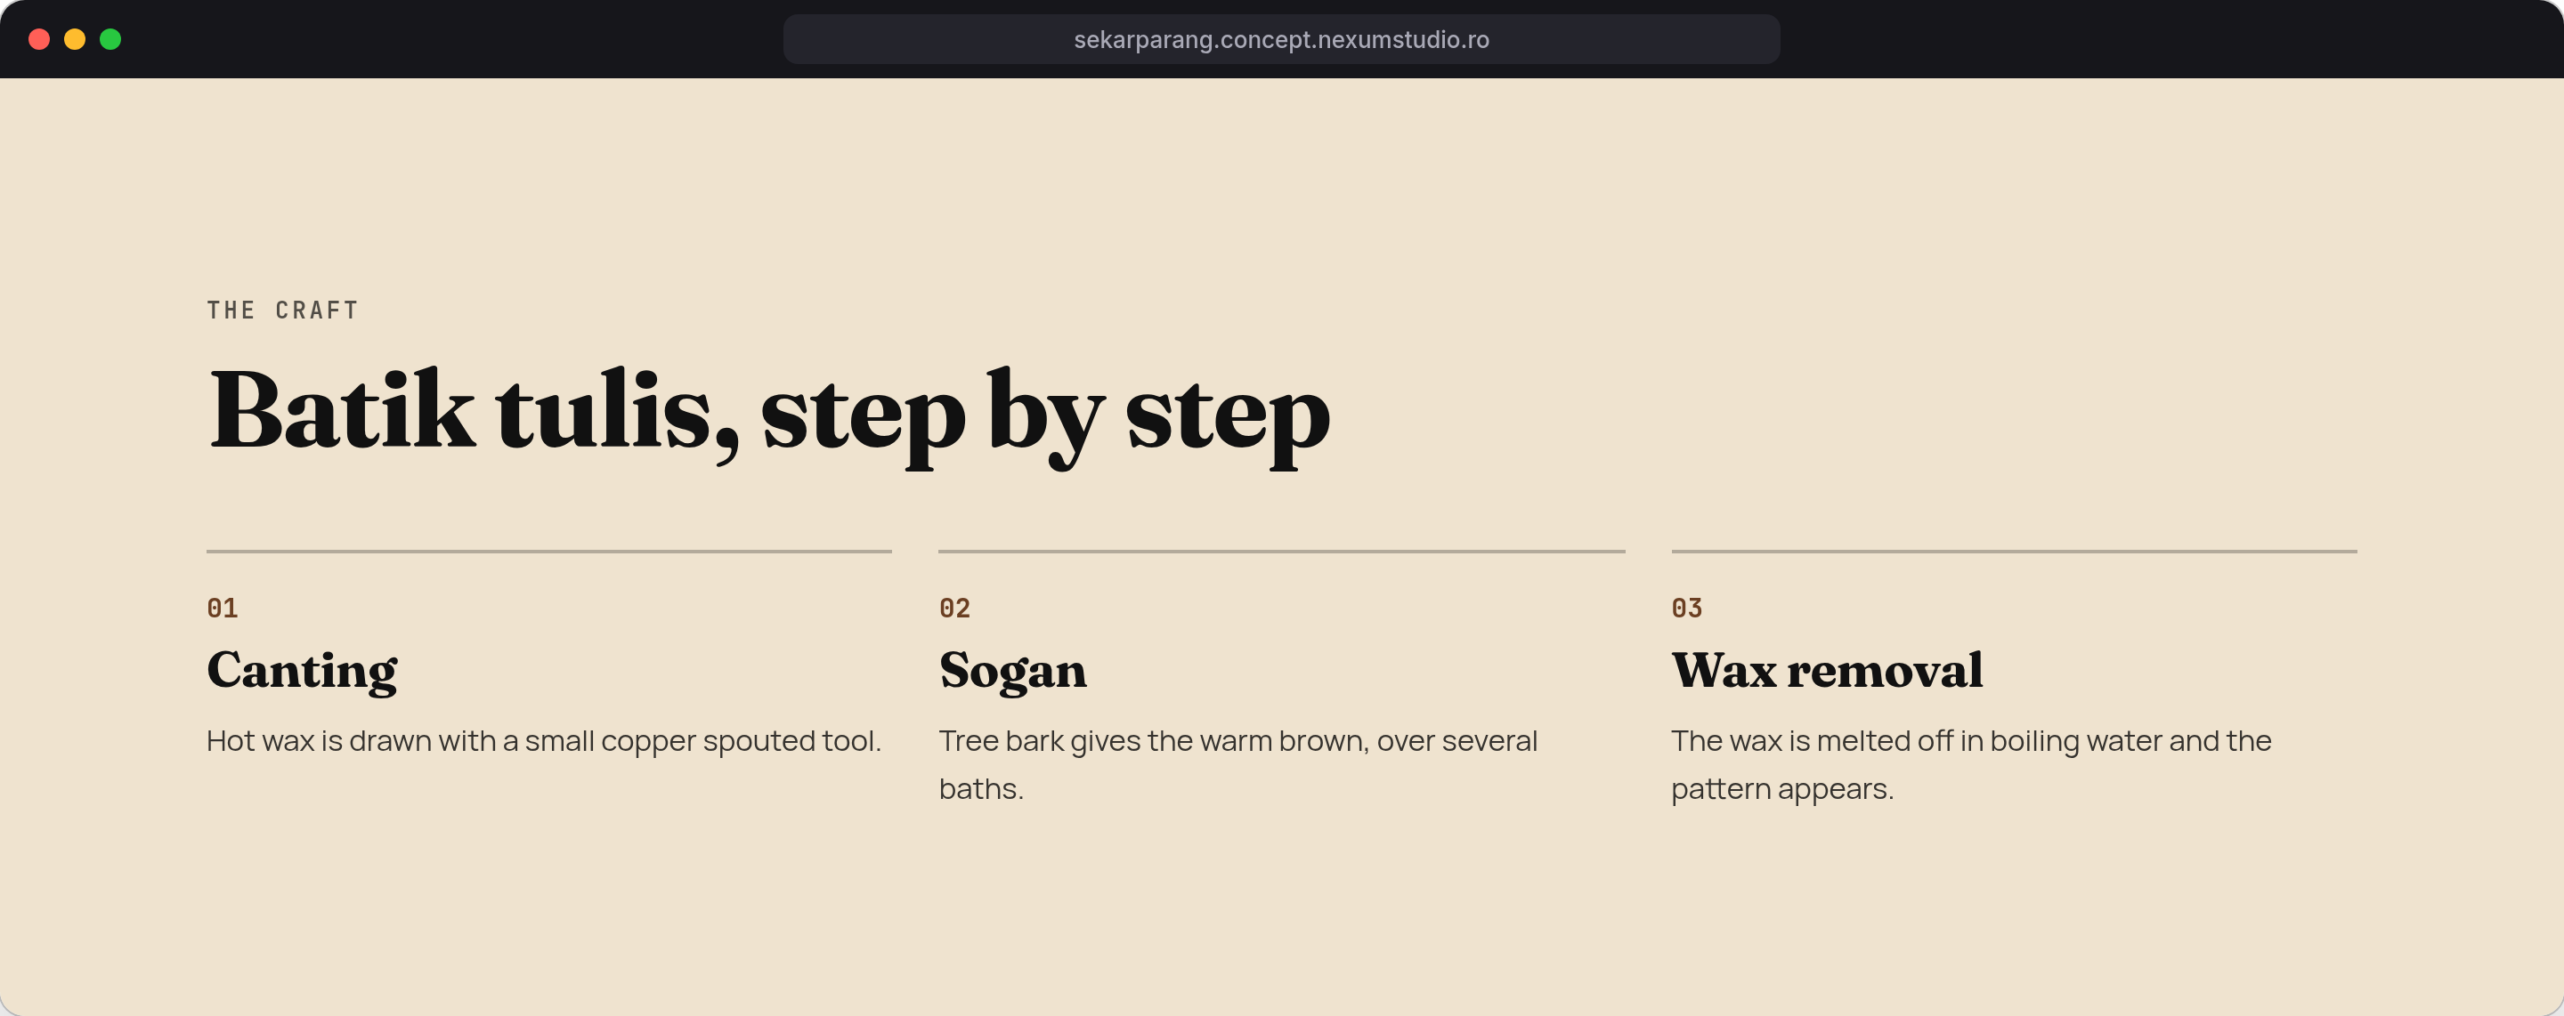This screenshot has width=2564, height=1016.
Task: Click the tree bark sogan description
Action: point(1238,764)
